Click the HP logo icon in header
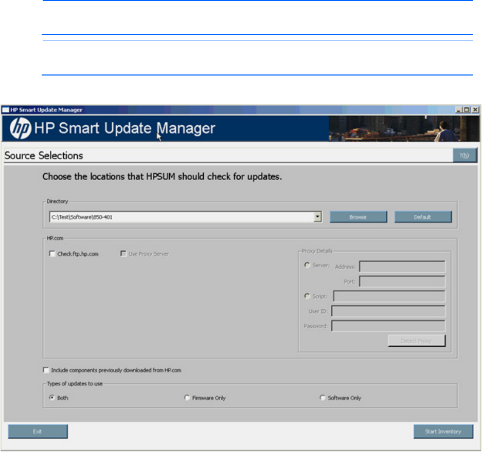Image resolution: width=482 pixels, height=452 pixels. 21,129
